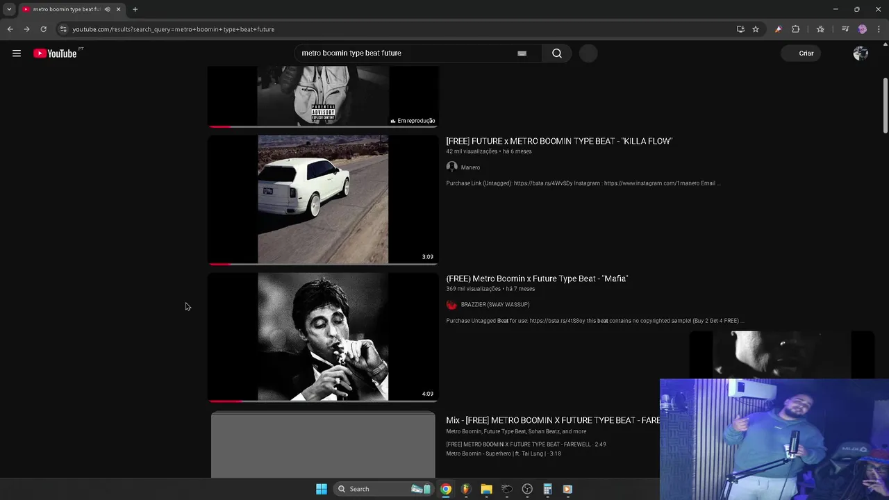Click the KILLA FLOW purchase link description
Image resolution: width=889 pixels, height=500 pixels.
(583, 183)
